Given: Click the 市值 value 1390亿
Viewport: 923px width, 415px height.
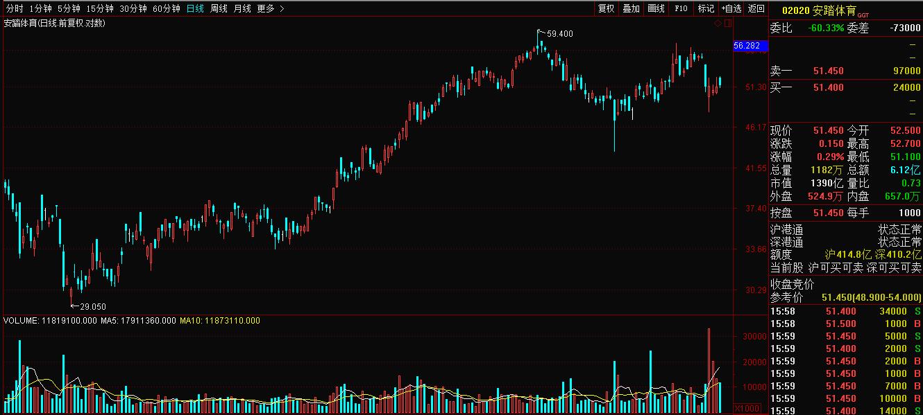Looking at the screenshot, I should coord(827,184).
